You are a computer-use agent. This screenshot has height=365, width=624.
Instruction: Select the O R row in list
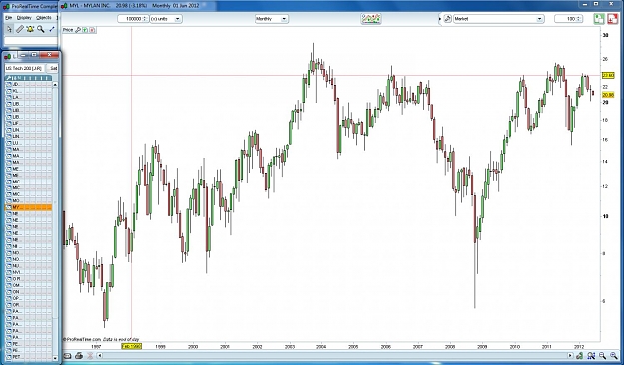pyautogui.click(x=28, y=278)
